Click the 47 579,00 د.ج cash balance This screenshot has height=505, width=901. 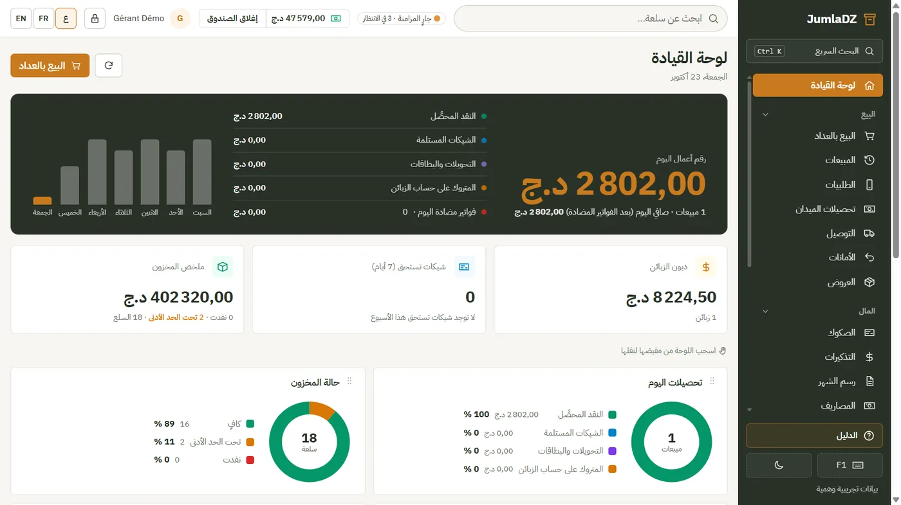point(307,19)
